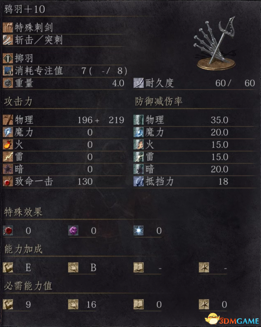Image resolution: width=261 pixels, height=327 pixels.
Task: Click the magic defense 魔力 icon
Action: click(x=139, y=132)
